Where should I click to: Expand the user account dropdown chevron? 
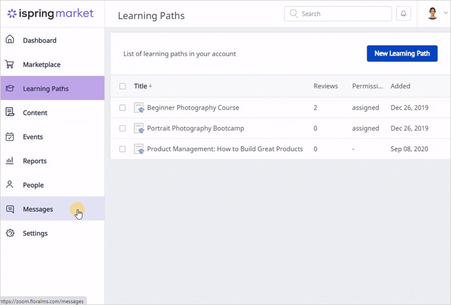pos(445,13)
